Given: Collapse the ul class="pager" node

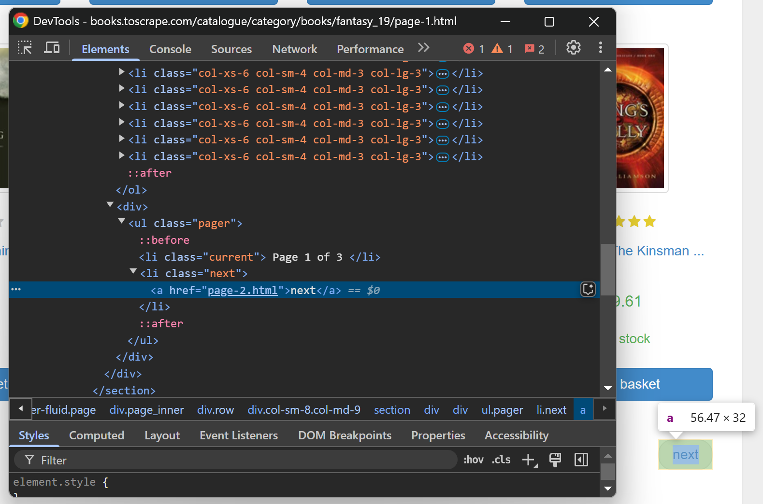Looking at the screenshot, I should (x=122, y=221).
